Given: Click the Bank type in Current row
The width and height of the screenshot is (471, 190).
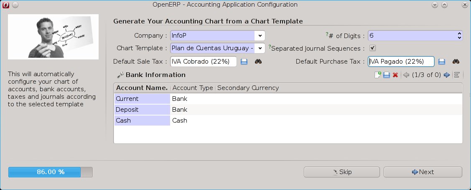Looking at the screenshot, I should tap(180, 99).
